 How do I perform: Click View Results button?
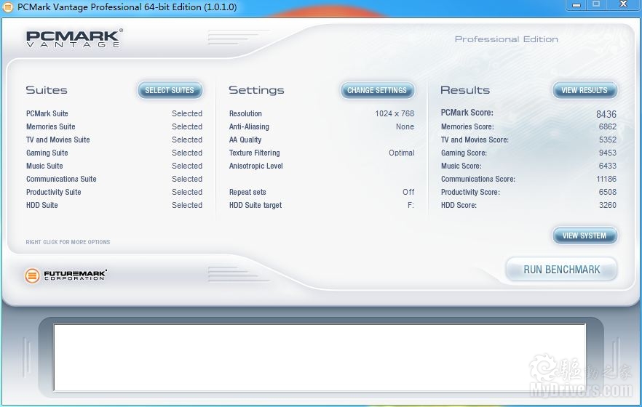pyautogui.click(x=584, y=90)
